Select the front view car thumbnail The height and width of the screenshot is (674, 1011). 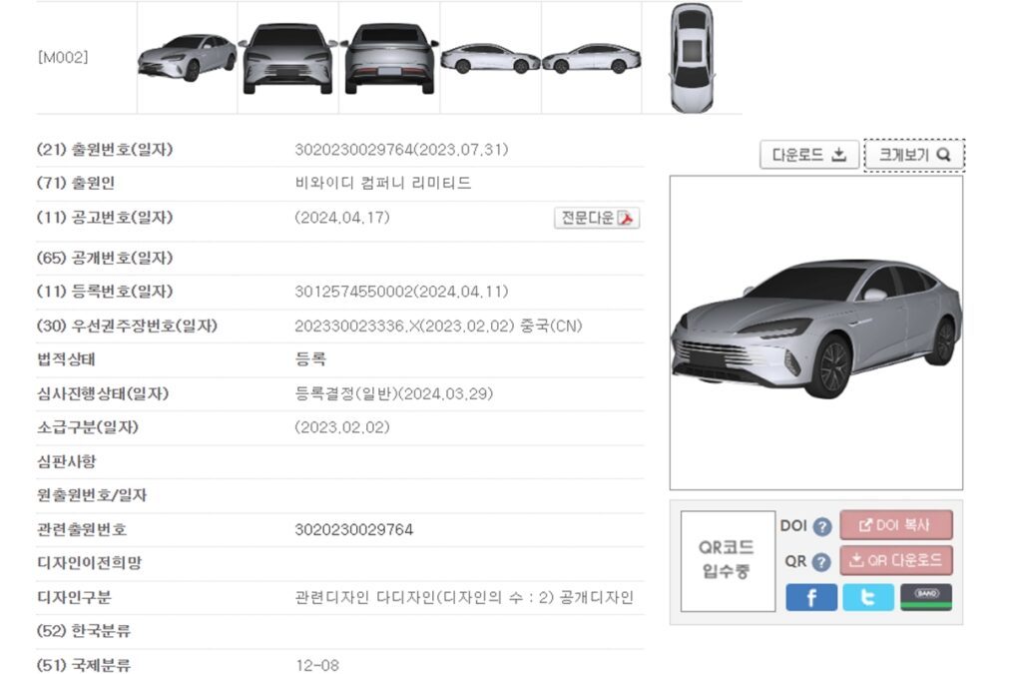click(287, 59)
